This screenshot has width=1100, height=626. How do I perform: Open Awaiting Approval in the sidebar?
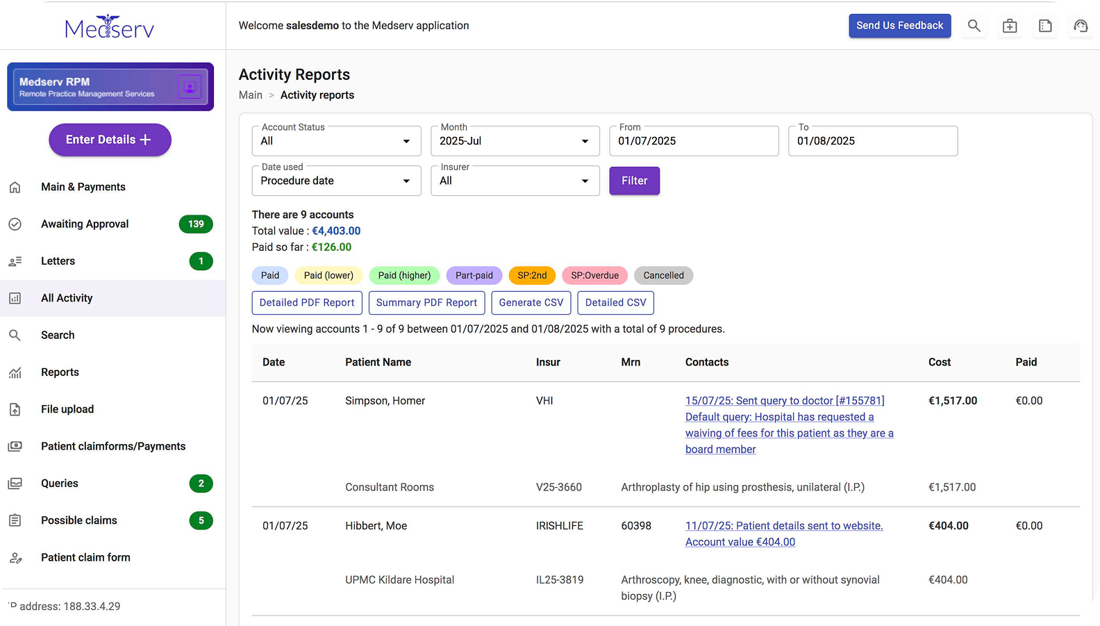coord(85,224)
